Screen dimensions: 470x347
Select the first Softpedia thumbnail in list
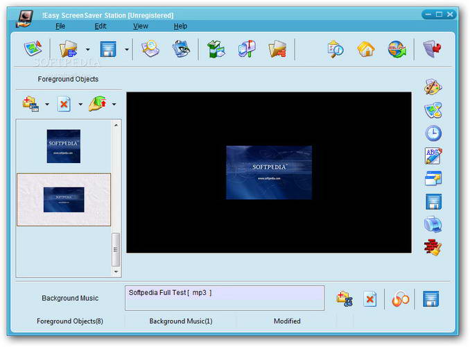click(64, 146)
